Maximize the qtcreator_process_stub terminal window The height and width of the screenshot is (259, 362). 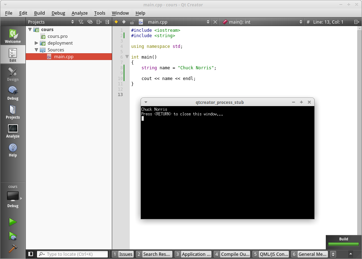pyautogui.click(x=301, y=102)
